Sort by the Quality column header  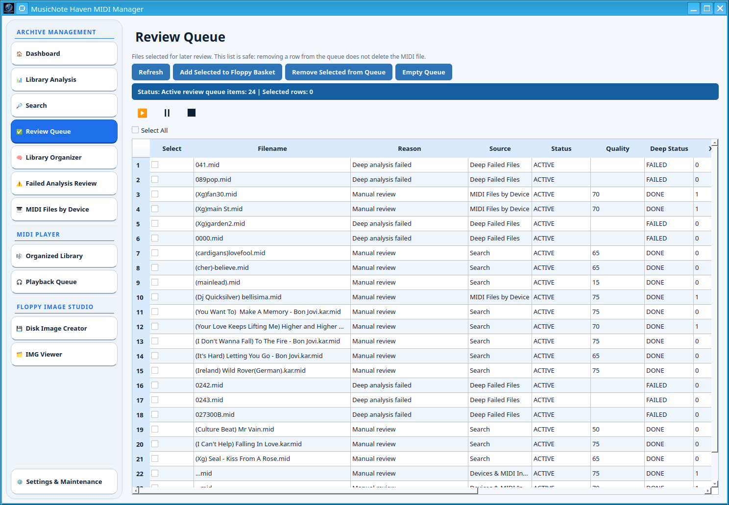[618, 149]
